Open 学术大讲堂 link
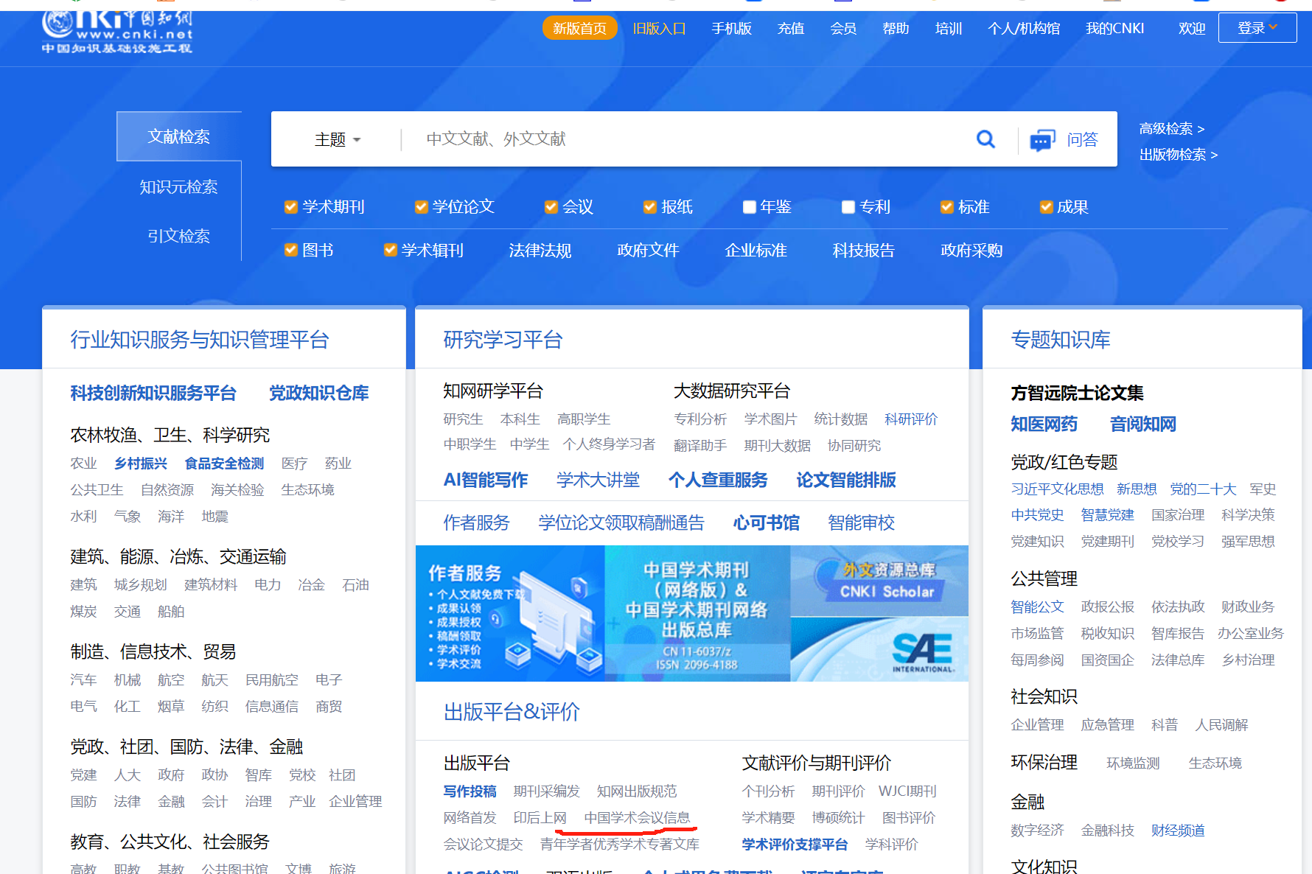1312x874 pixels. point(598,480)
